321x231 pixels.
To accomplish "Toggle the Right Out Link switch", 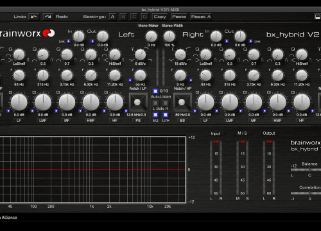I will coord(250,41).
